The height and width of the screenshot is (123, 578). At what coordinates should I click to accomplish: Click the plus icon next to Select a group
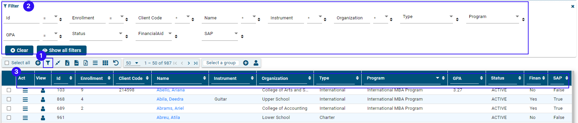(246, 63)
